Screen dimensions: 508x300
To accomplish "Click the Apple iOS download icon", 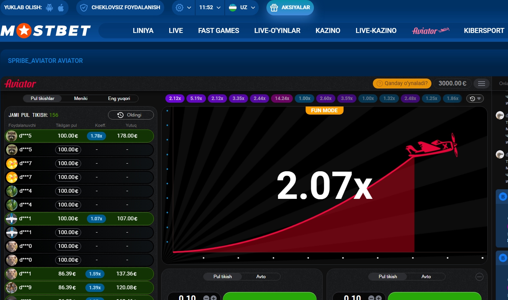I will [61, 8].
